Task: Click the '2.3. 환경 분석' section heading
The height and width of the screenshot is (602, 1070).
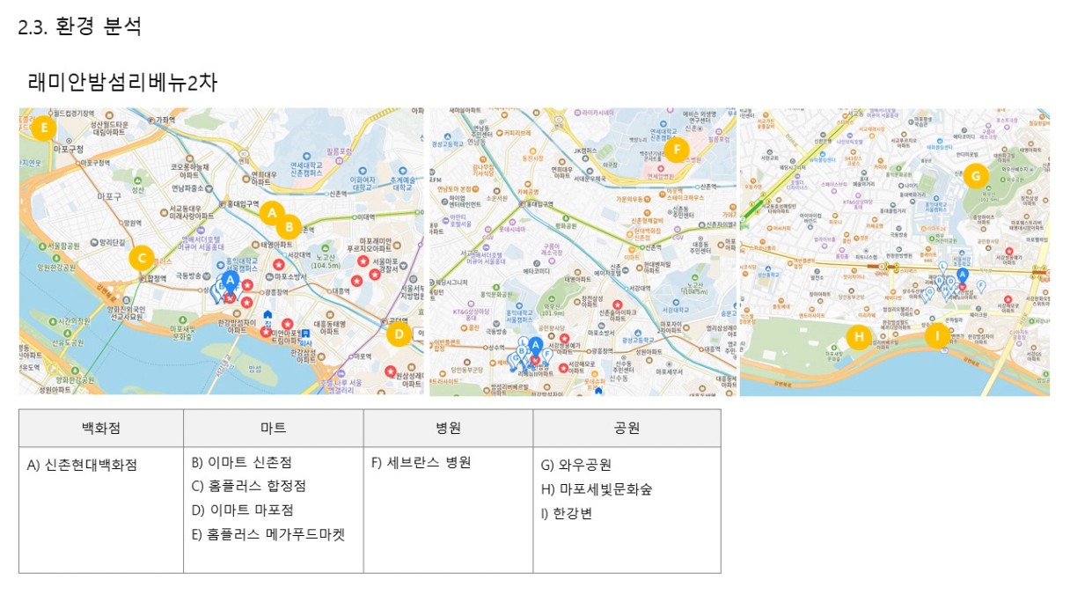Action: click(79, 26)
